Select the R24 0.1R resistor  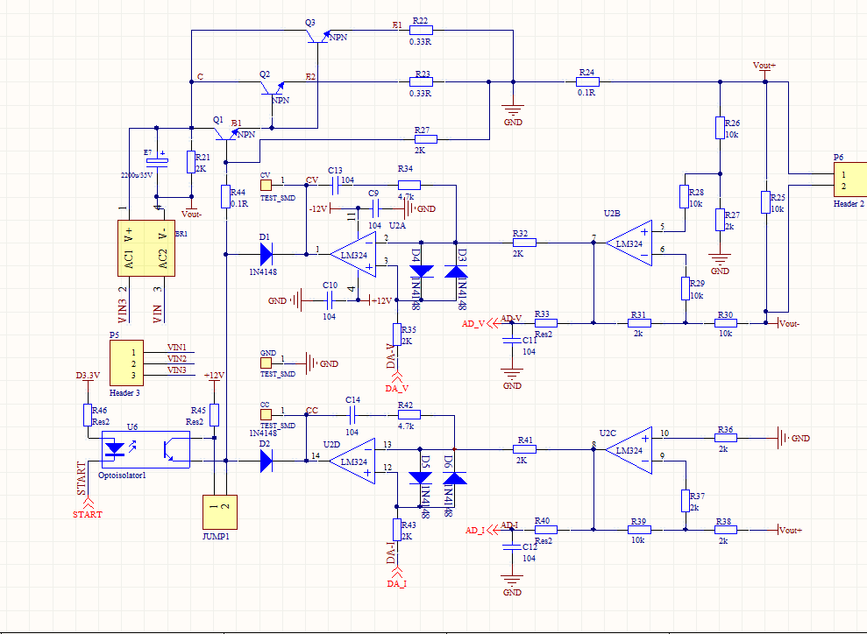coord(587,82)
